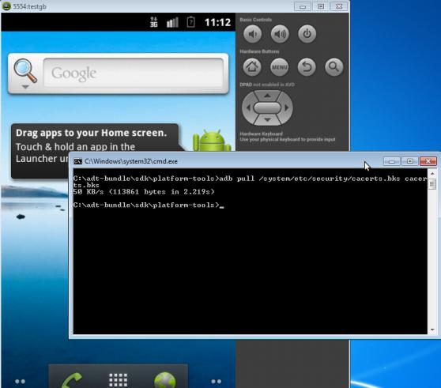Click the last platform-tools prompt line
Viewport: 441px width, 388px height.
coord(149,205)
